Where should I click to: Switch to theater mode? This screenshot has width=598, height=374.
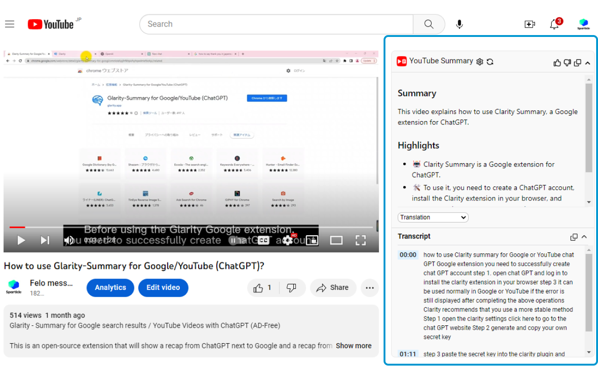(x=336, y=240)
